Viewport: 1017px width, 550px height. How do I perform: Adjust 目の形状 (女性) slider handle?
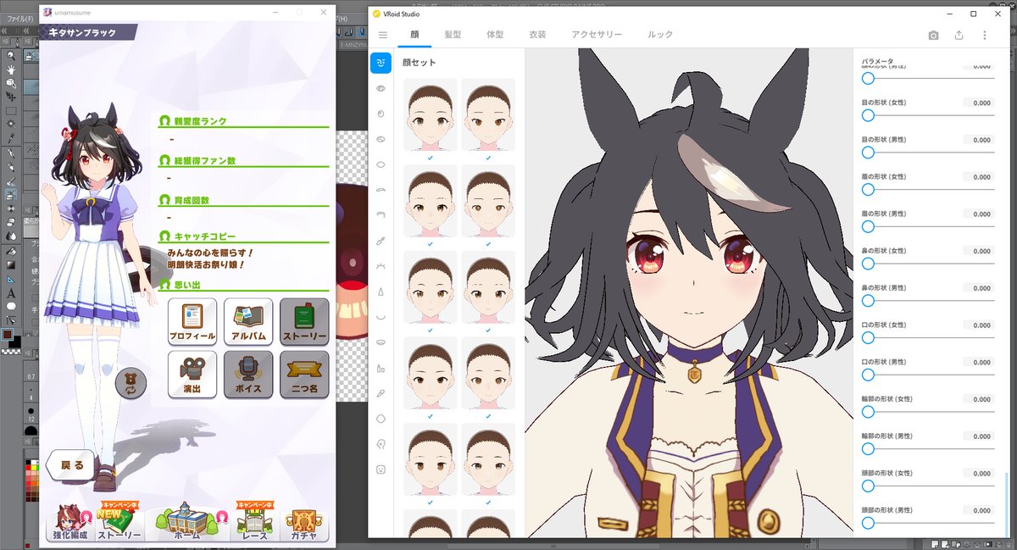[868, 115]
